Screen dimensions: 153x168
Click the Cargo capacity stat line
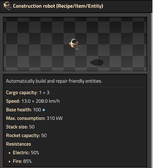click(28, 92)
